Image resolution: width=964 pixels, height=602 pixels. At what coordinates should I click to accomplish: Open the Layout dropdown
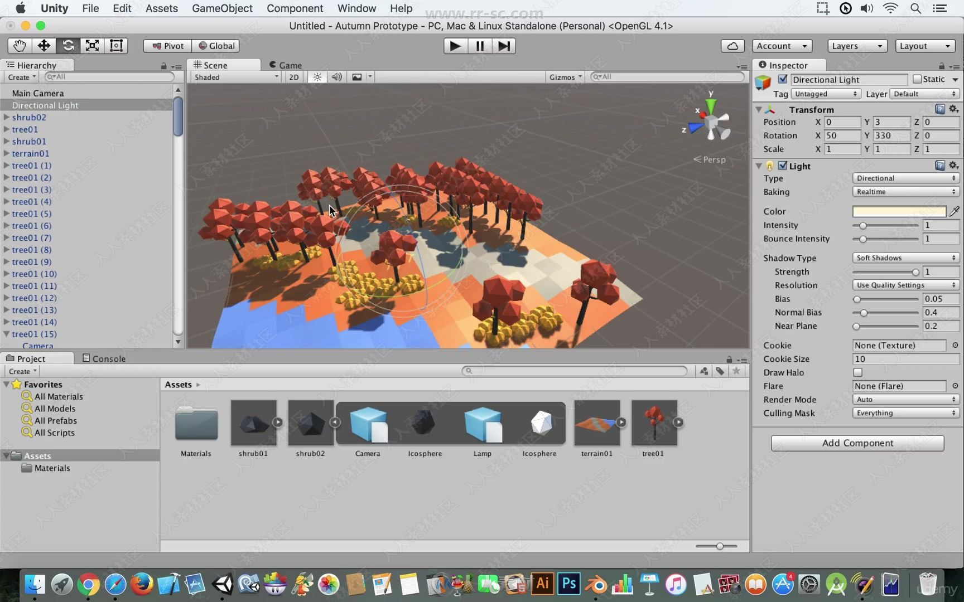point(925,46)
